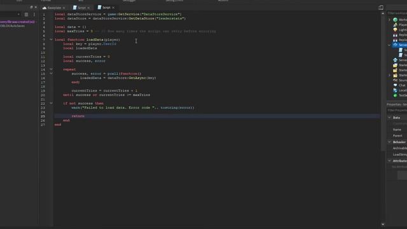Select the Lighting bulb icon in Explorer

395,30
